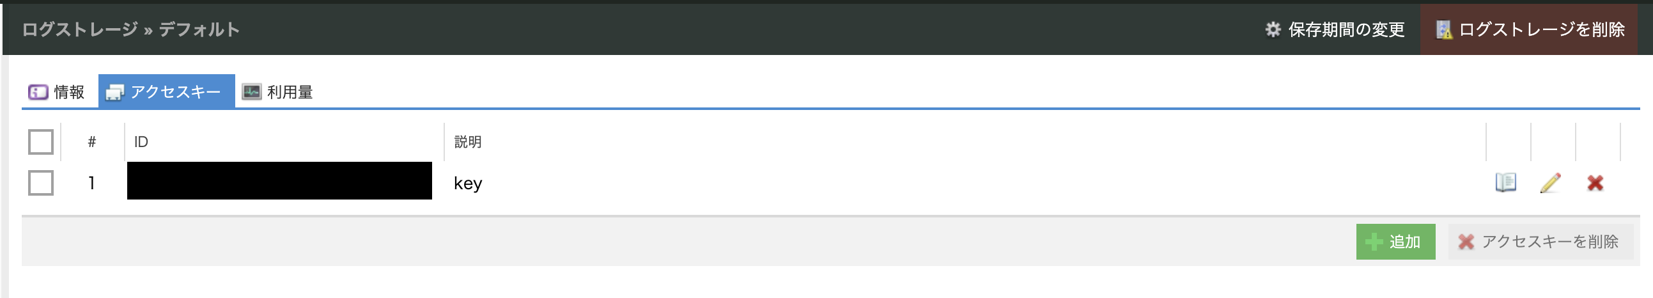Open the 利用量 tab
Screen dimensions: 1653x298
click(277, 92)
